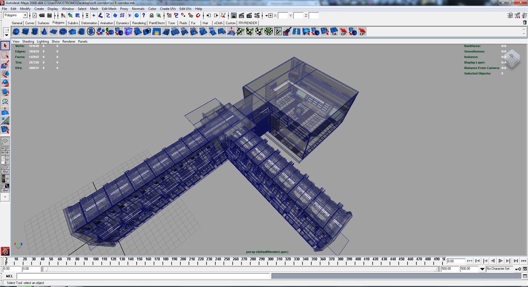Click the range slider handle
The image size is (528, 287).
coord(46,269)
